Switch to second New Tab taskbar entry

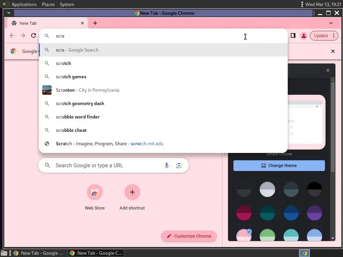coord(96,253)
